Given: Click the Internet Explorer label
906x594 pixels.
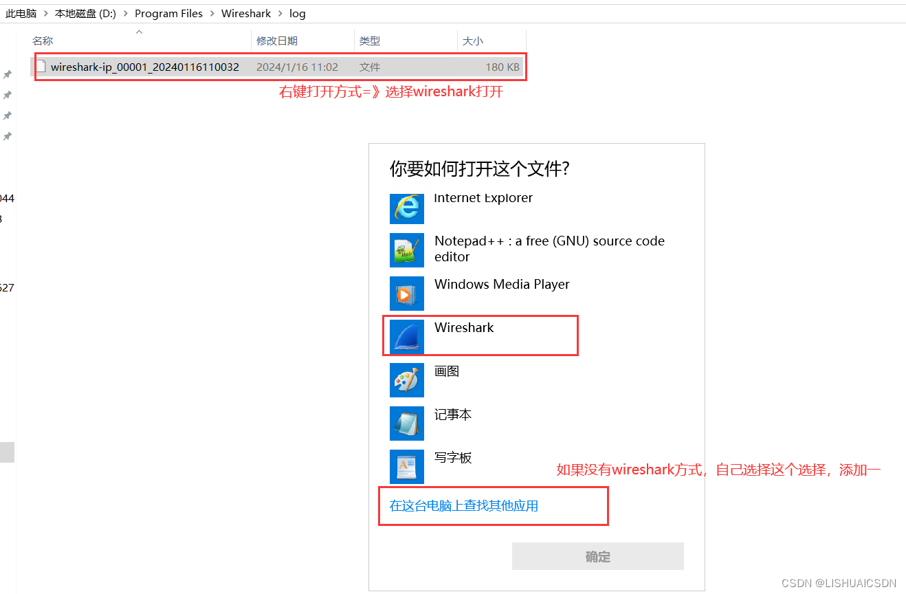Looking at the screenshot, I should [484, 198].
